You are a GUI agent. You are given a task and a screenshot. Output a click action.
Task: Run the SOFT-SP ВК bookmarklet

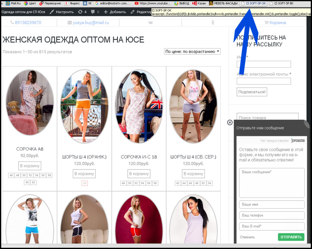(281, 3)
